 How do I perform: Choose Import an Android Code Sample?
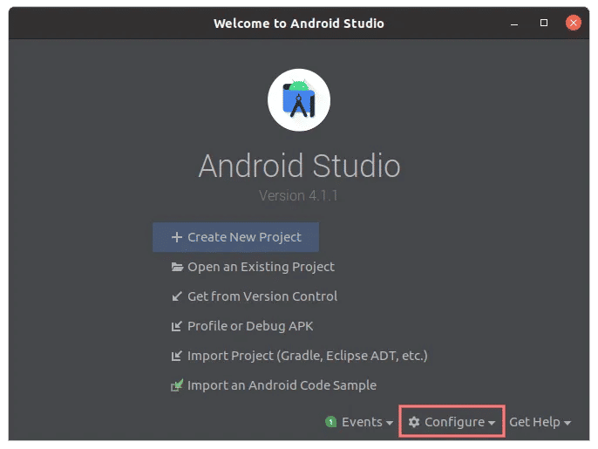coord(274,385)
